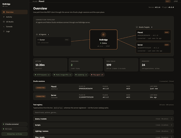
Task: Click port :3737 in top bar
Action: [x=175, y=1]
